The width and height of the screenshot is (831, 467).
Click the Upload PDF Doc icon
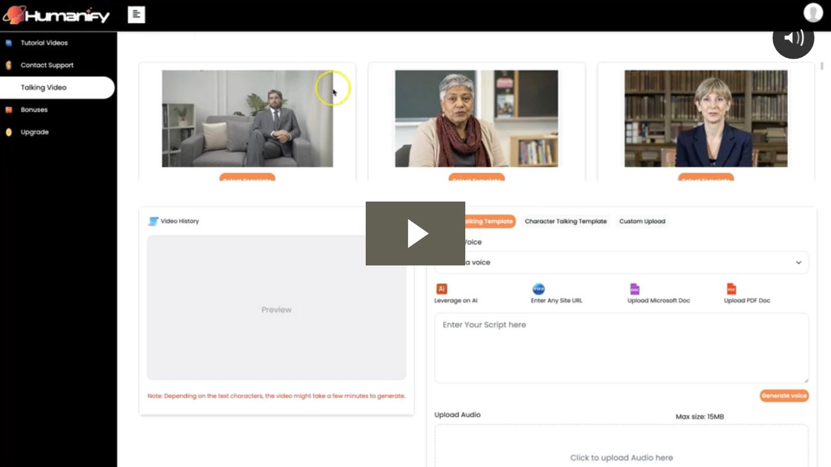731,289
